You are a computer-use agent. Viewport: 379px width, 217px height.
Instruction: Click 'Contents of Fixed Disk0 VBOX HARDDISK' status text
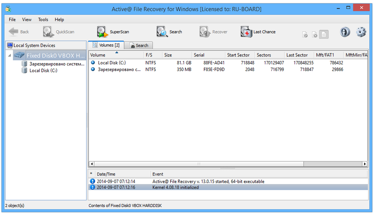coord(125,205)
